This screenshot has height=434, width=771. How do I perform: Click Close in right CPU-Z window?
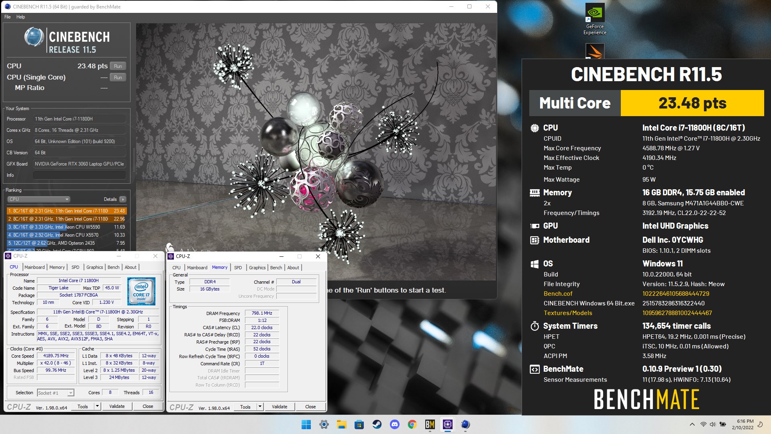tap(310, 407)
